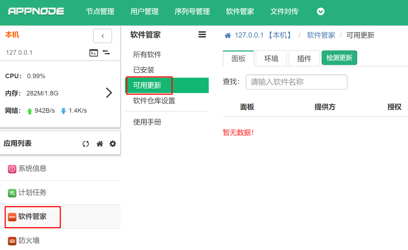Collapse the sidebar with left chevron
408x250 pixels.
pyautogui.click(x=103, y=36)
